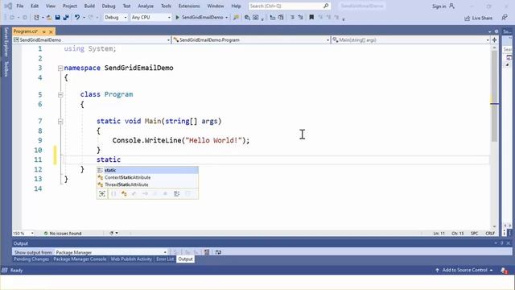Click No issues found indicator
This screenshot has height=290, width=515.
(x=63, y=233)
